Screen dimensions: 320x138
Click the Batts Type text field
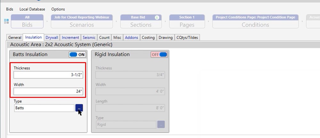click(x=44, y=108)
